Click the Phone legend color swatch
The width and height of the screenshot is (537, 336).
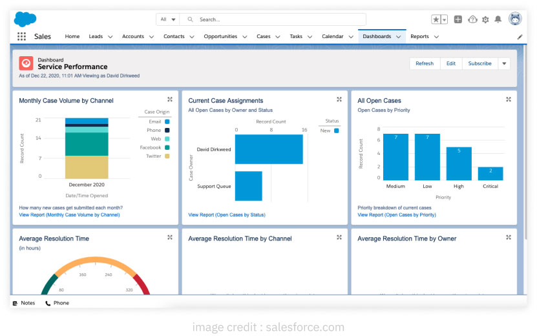pos(167,130)
